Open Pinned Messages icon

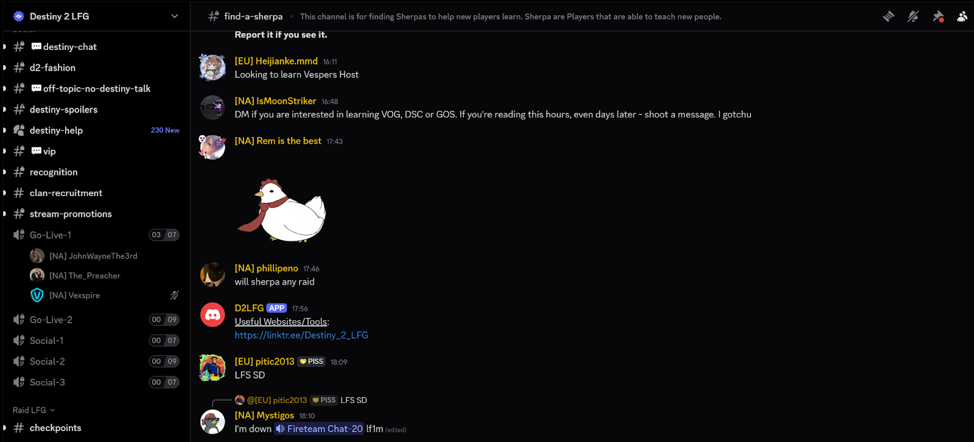click(938, 16)
